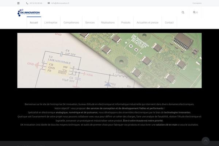Open the Actualités et presse menu item
Image resolution: width=219 pixels, height=146 pixels.
[147, 23]
